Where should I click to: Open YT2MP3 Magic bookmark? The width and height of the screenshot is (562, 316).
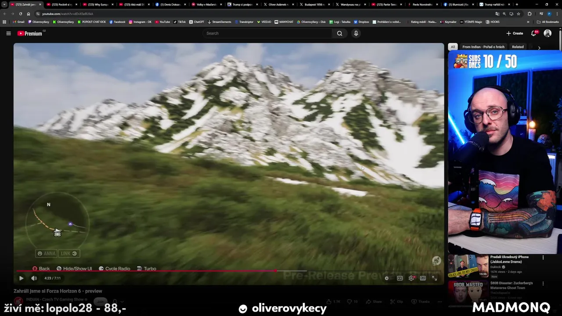coord(471,22)
